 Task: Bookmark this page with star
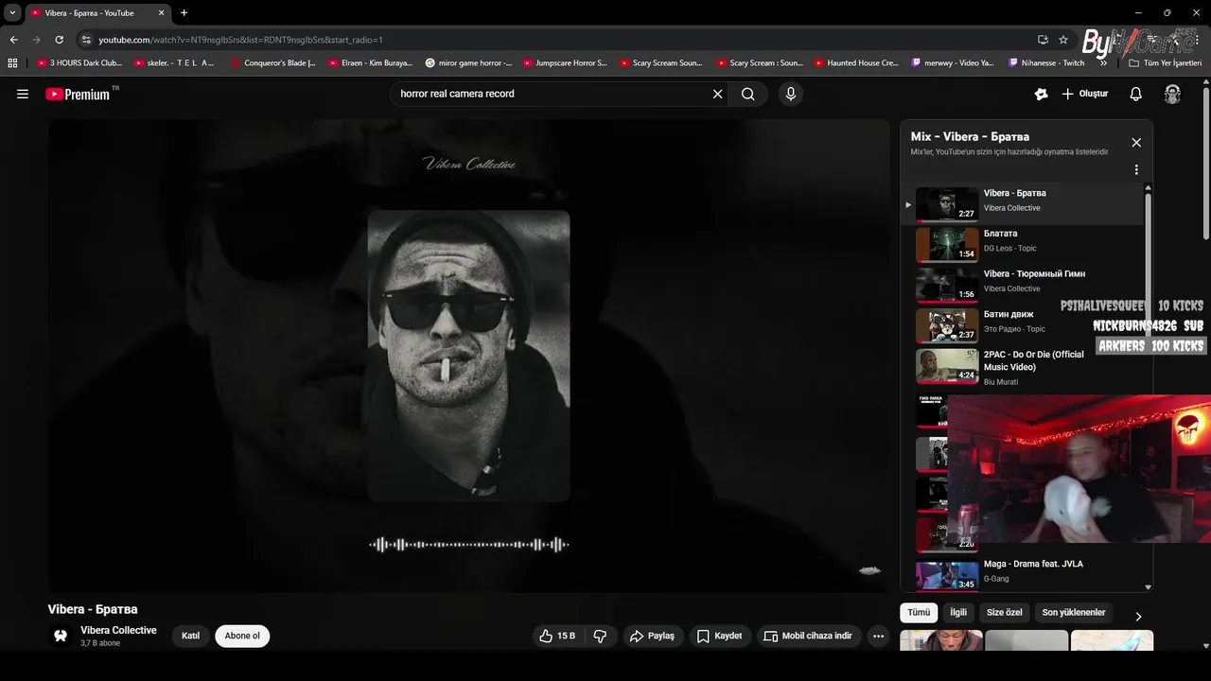pos(1063,40)
